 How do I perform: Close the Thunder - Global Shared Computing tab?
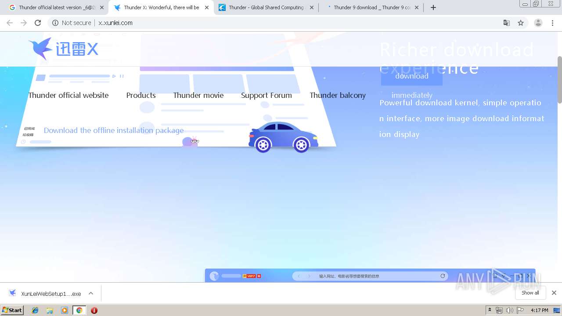tap(312, 7)
